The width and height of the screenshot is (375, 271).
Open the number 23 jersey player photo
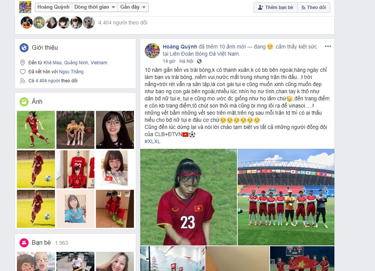(x=188, y=197)
